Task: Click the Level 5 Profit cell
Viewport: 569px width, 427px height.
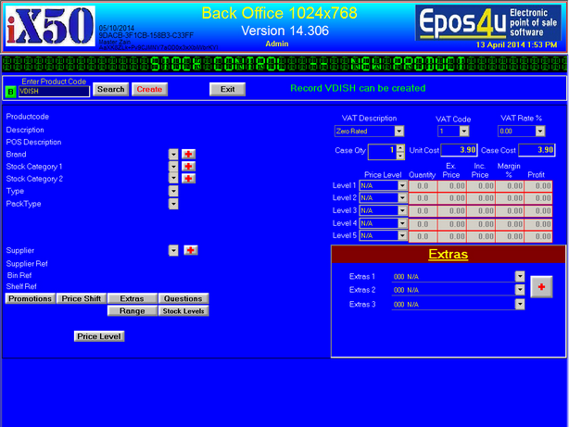Action: point(538,236)
